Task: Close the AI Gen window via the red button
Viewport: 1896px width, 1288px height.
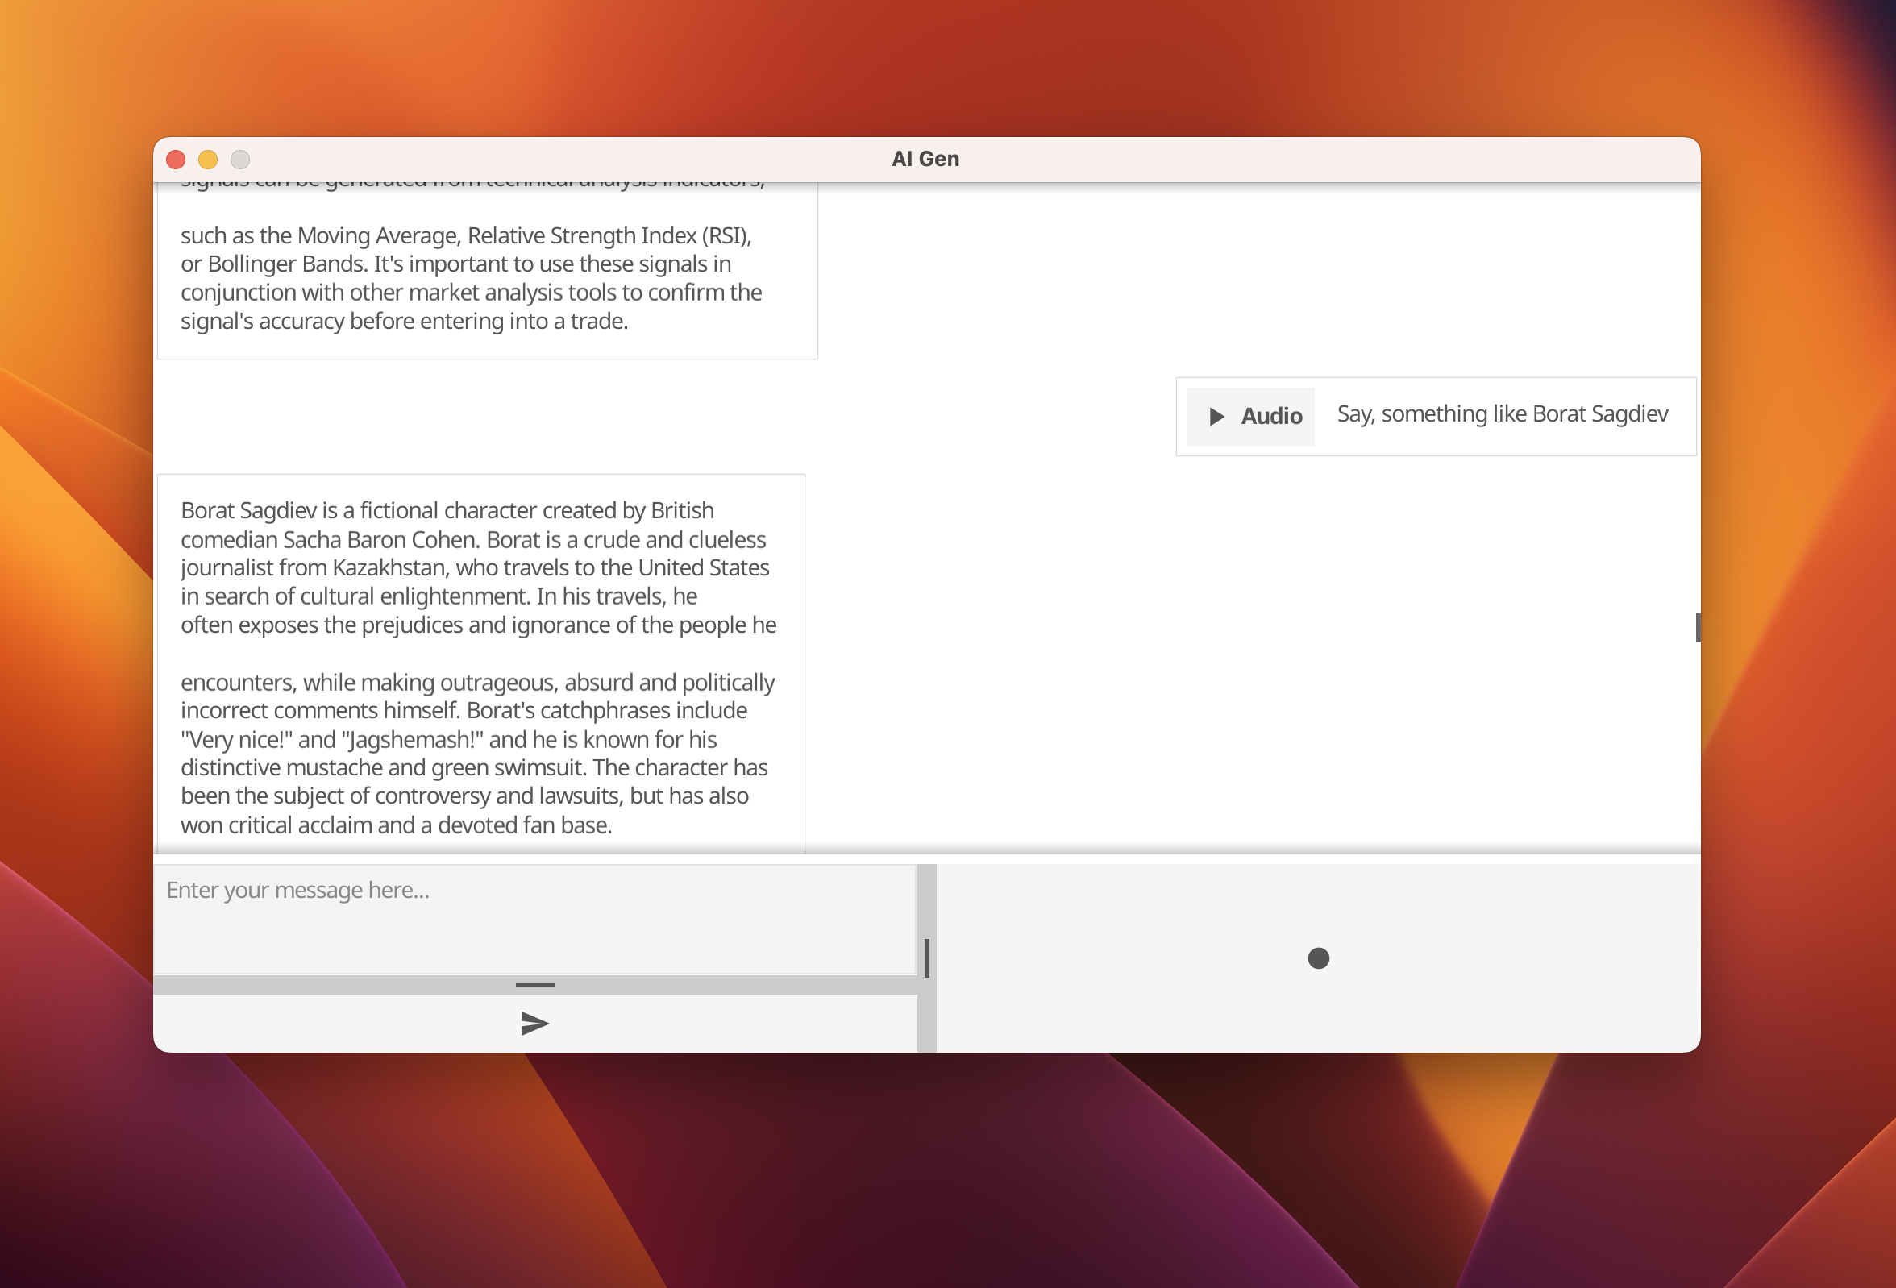Action: coord(176,159)
